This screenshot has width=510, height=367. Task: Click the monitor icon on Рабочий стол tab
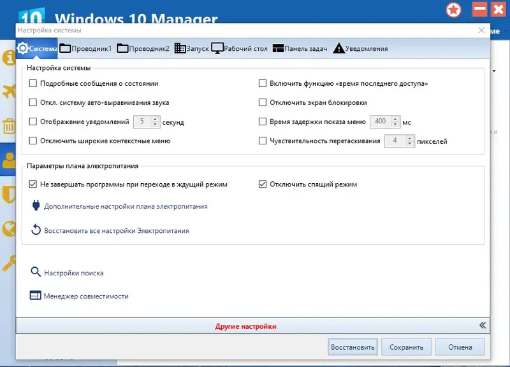tap(217, 48)
